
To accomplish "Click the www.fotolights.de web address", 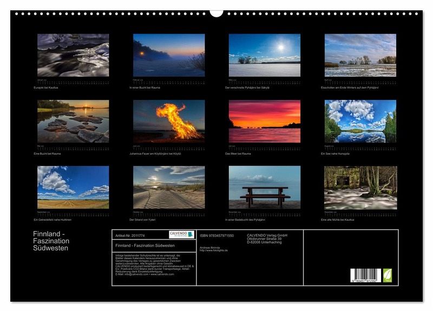I will click(214, 251).
